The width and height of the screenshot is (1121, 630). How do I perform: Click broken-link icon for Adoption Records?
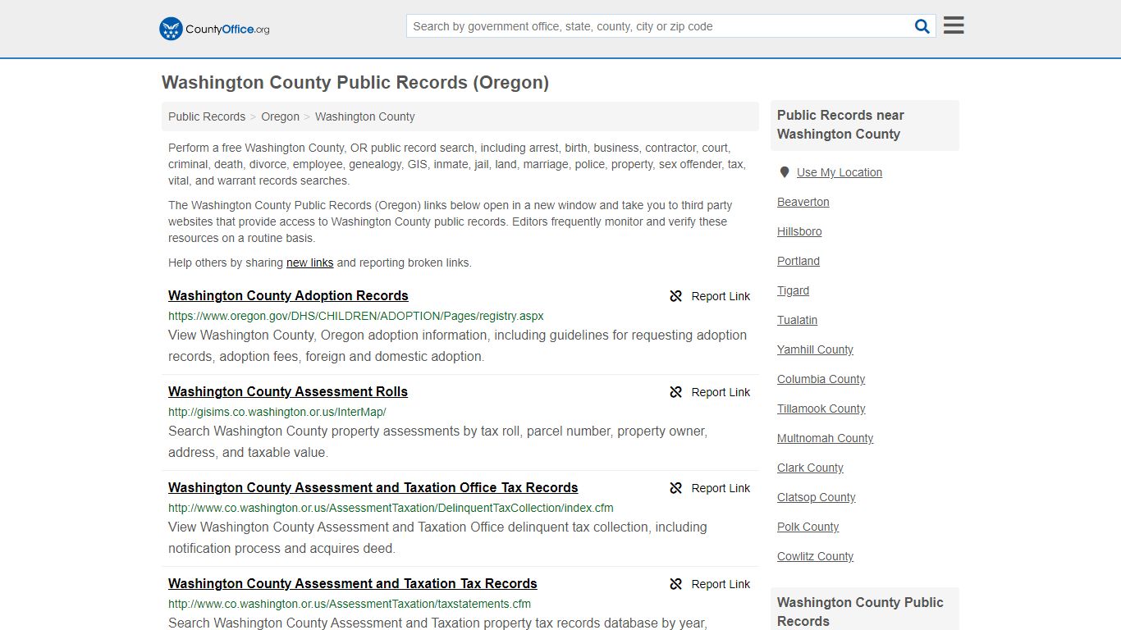(x=676, y=296)
